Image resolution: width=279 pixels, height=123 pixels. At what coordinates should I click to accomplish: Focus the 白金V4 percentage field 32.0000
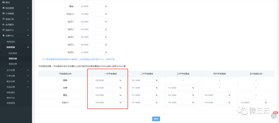pos(94,14)
